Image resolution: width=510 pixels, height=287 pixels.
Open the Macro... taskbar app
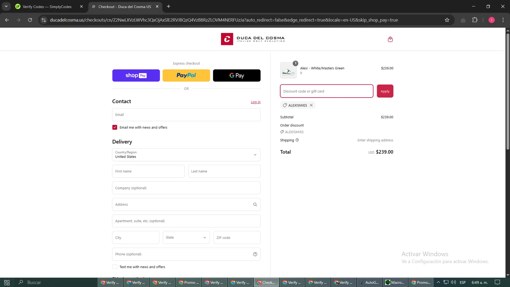[395, 282]
